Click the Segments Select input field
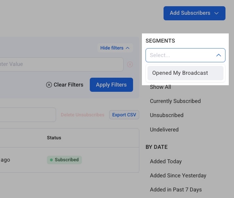The image size is (234, 198). click(x=180, y=55)
